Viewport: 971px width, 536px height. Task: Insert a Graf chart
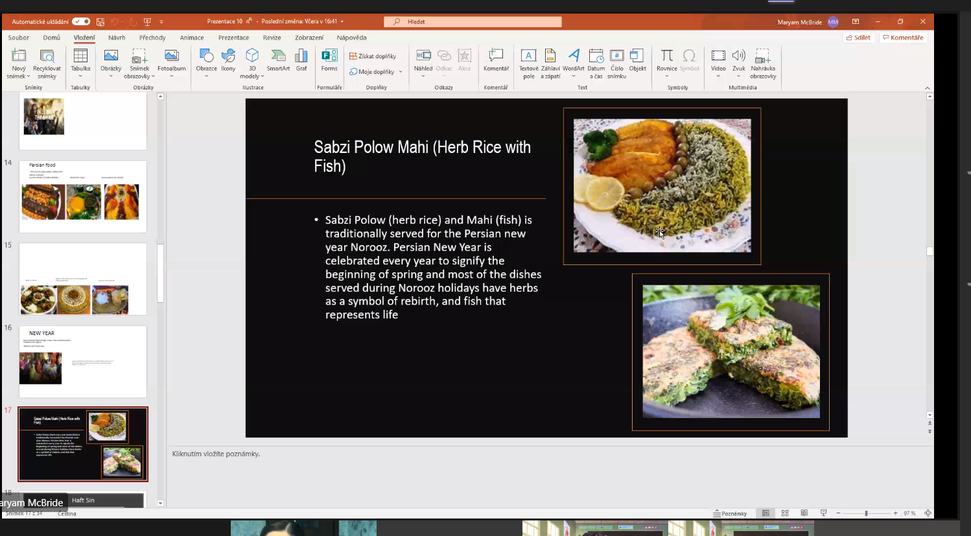tap(301, 60)
